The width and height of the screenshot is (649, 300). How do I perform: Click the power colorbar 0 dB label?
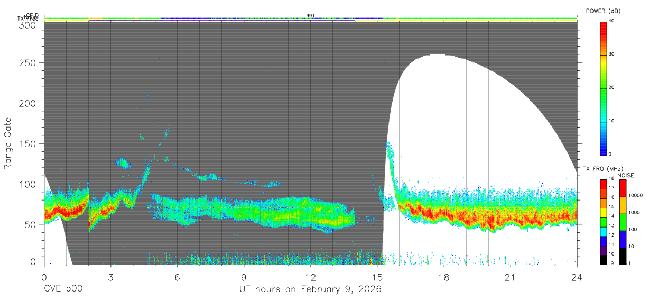click(x=611, y=154)
